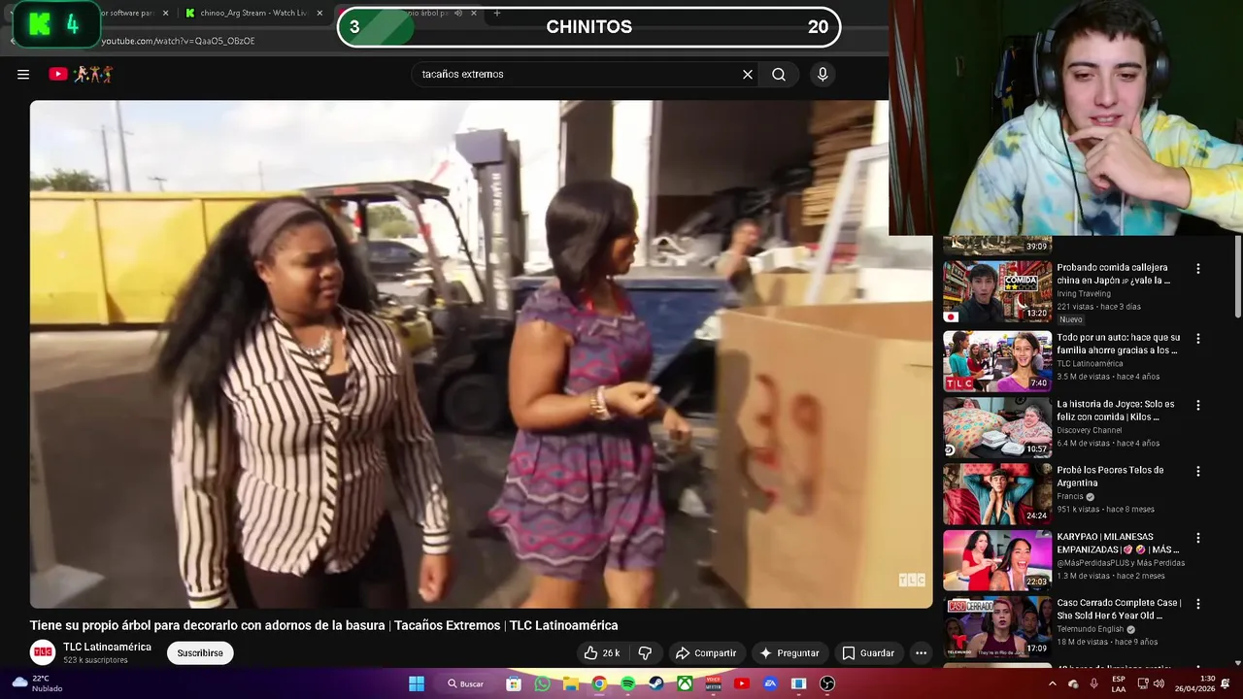Open the EA app from the taskbar
This screenshot has height=699, width=1243.
click(770, 683)
